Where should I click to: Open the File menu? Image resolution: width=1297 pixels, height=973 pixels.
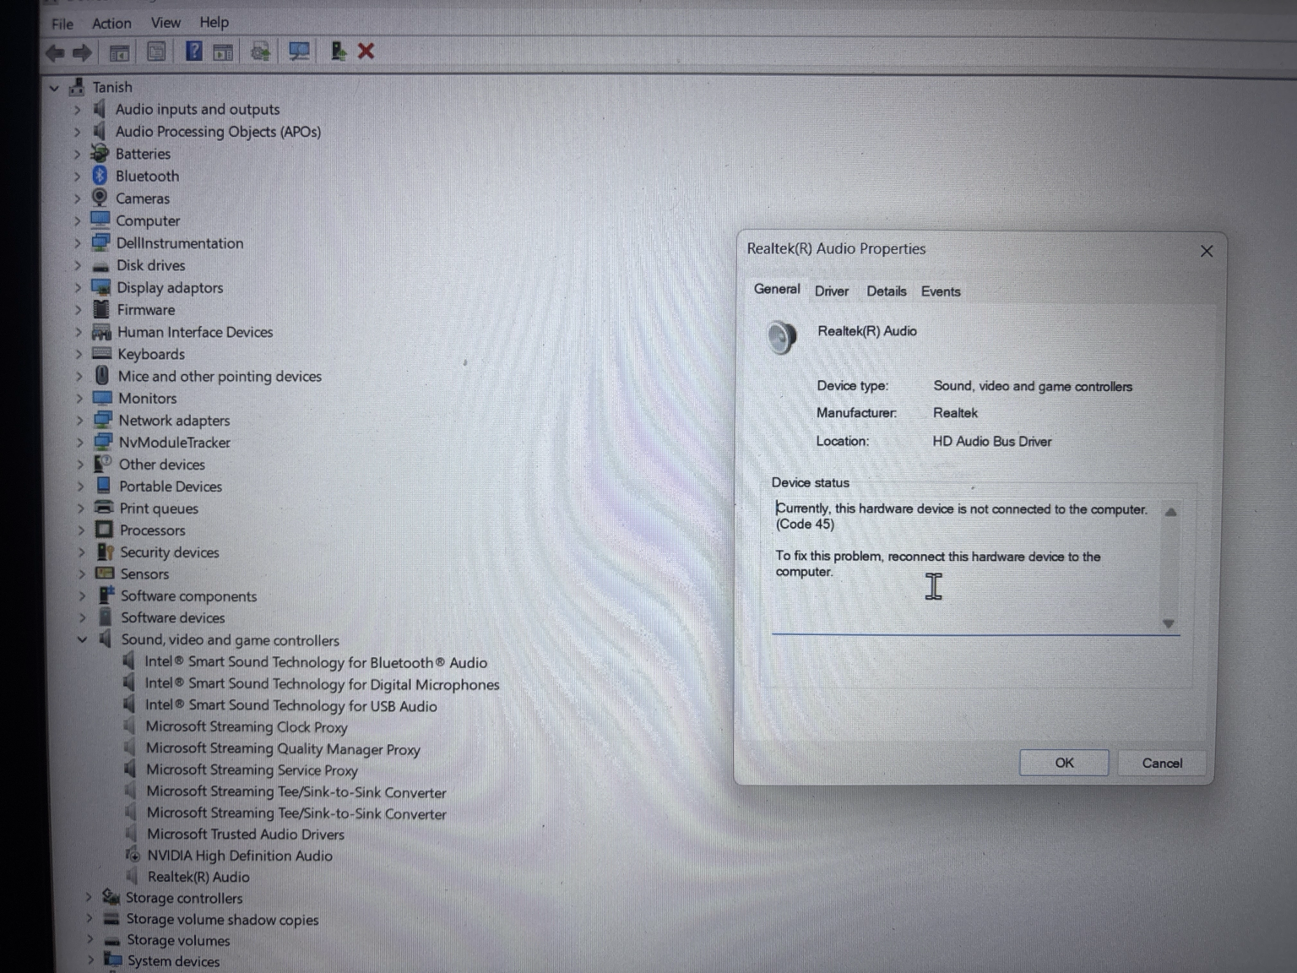point(62,24)
